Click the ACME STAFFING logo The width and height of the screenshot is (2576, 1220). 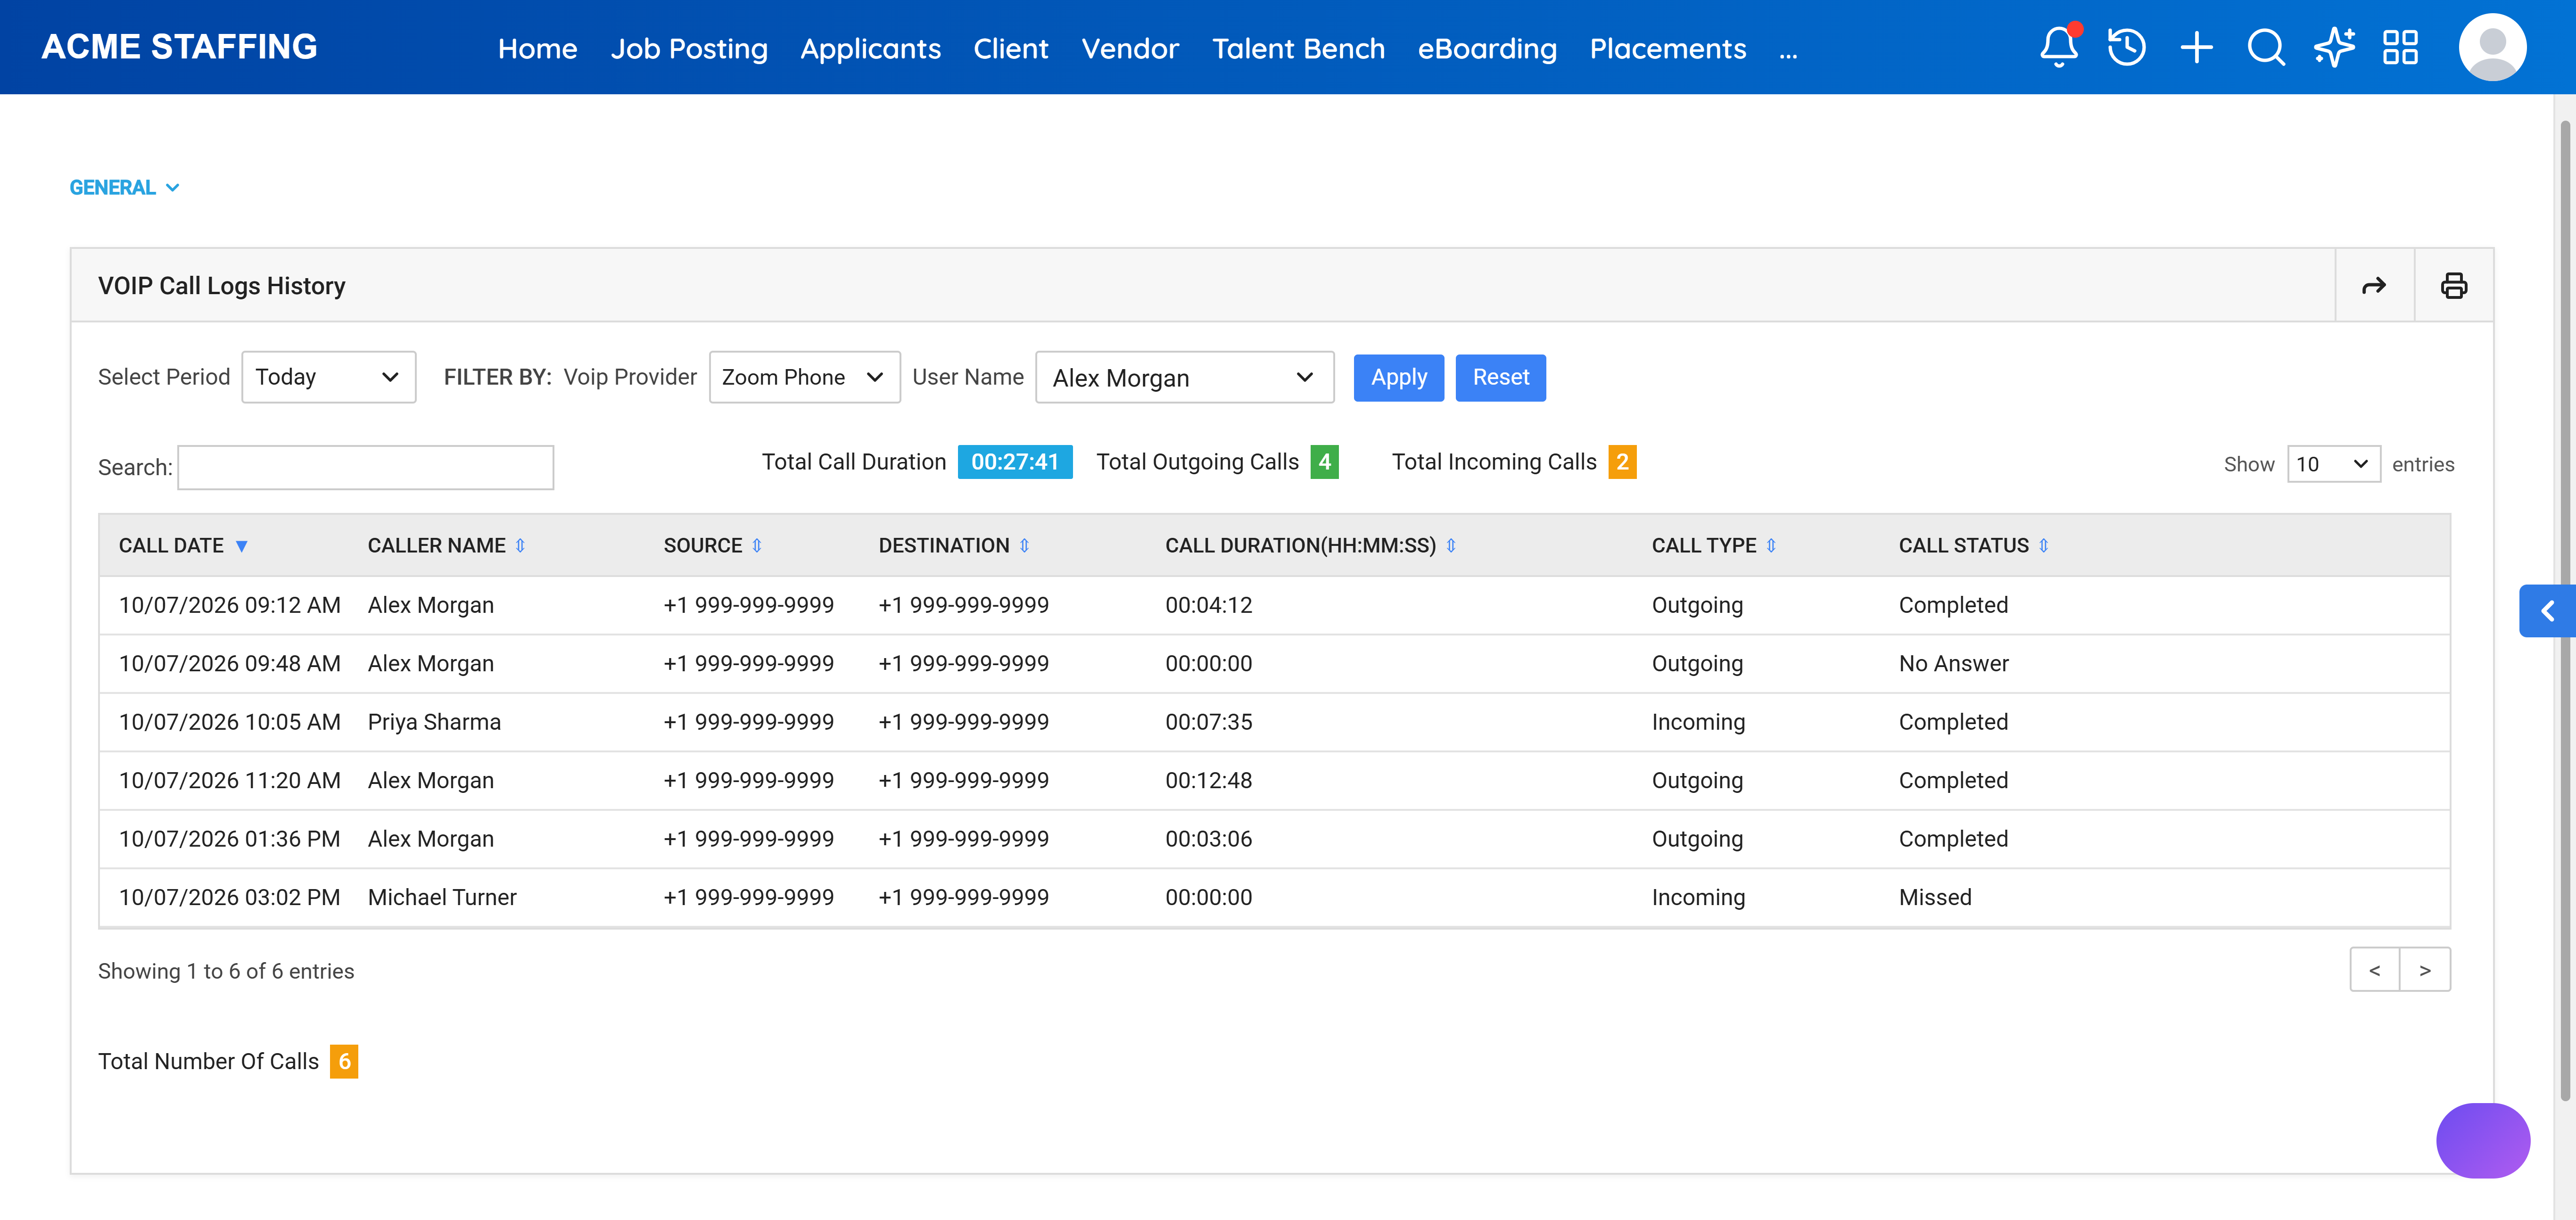point(179,47)
